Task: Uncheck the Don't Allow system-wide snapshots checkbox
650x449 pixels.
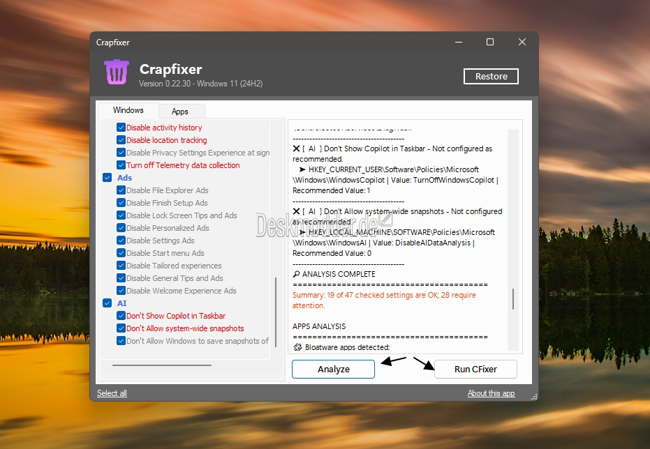Action: pos(121,328)
